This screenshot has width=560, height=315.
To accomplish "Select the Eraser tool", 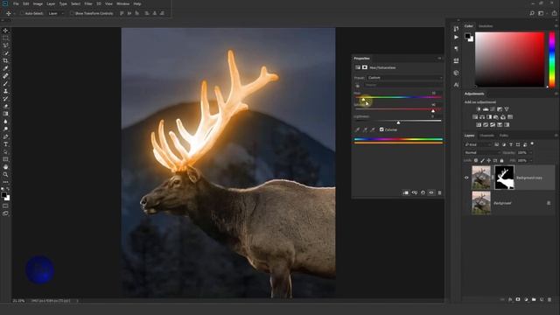I will [x=5, y=106].
